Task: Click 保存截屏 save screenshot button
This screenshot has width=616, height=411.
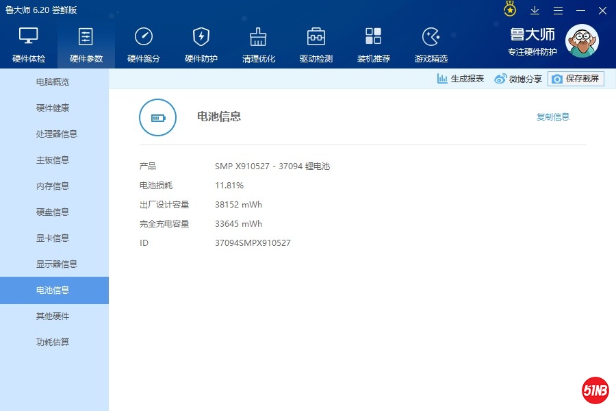Action: [x=576, y=79]
